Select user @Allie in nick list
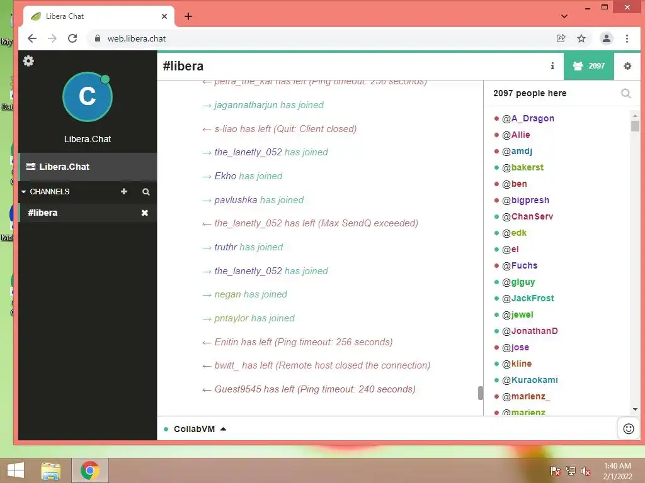Image resolution: width=645 pixels, height=483 pixels. click(x=516, y=135)
